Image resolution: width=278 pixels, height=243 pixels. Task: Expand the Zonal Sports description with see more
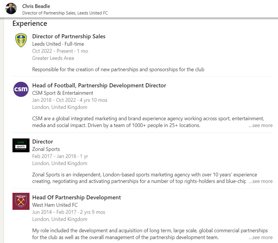click(x=260, y=181)
